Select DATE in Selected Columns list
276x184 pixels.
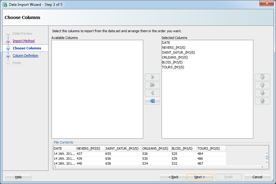point(166,43)
